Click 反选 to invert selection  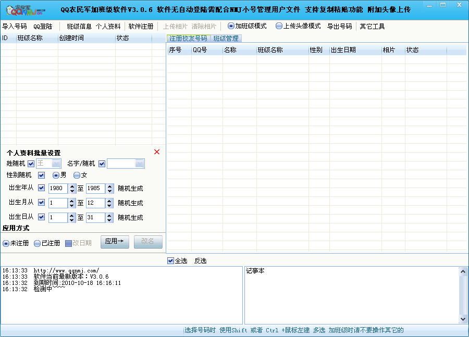click(200, 261)
